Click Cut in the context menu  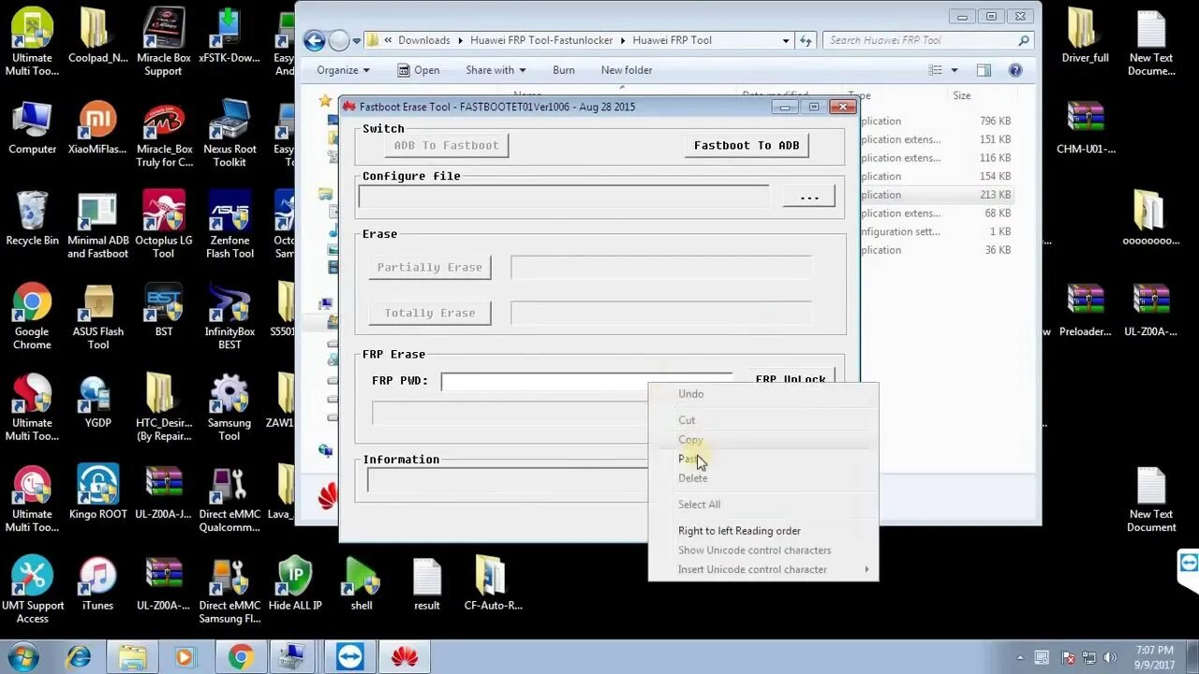click(763, 420)
